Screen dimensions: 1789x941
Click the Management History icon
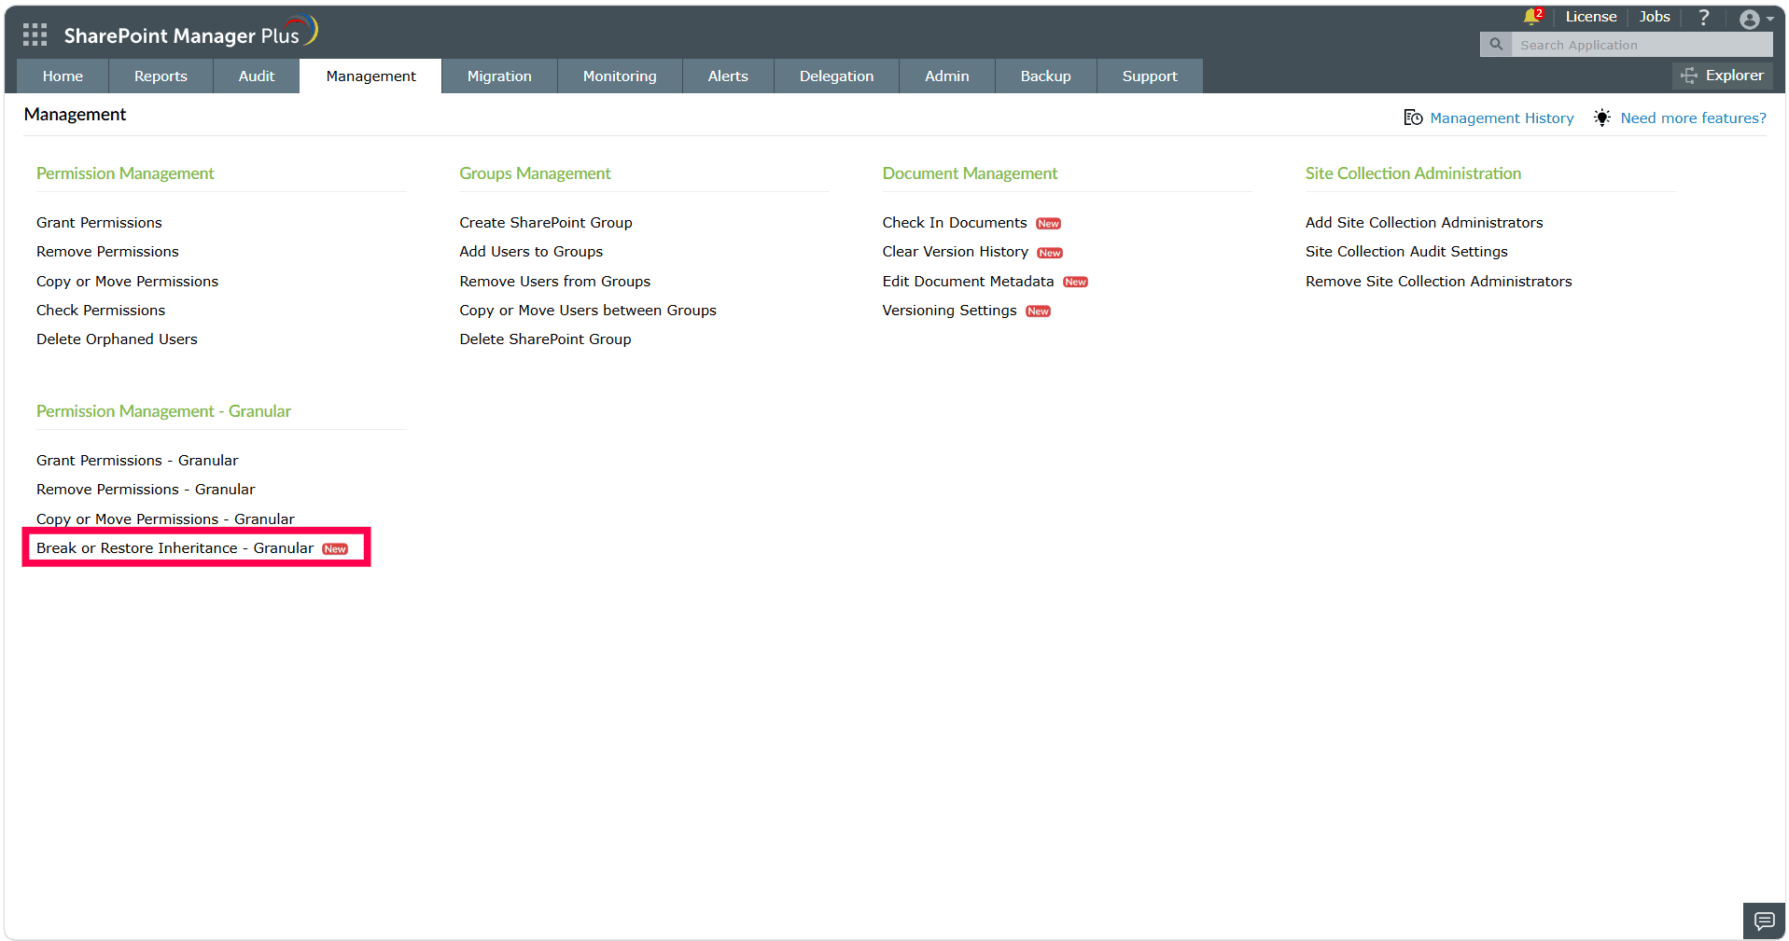point(1413,118)
